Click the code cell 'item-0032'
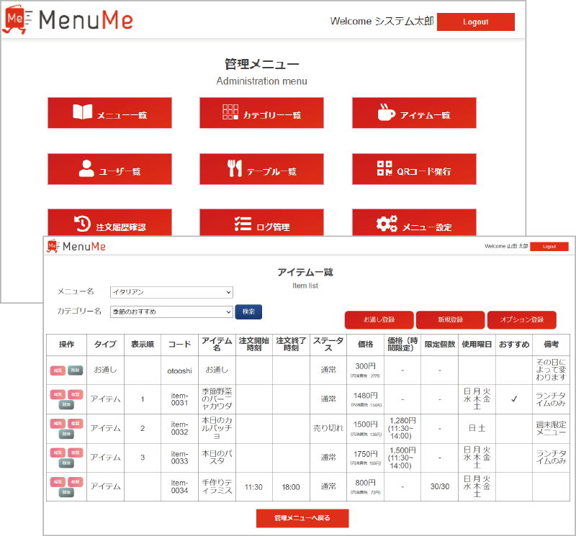The width and height of the screenshot is (576, 536). pyautogui.click(x=179, y=428)
